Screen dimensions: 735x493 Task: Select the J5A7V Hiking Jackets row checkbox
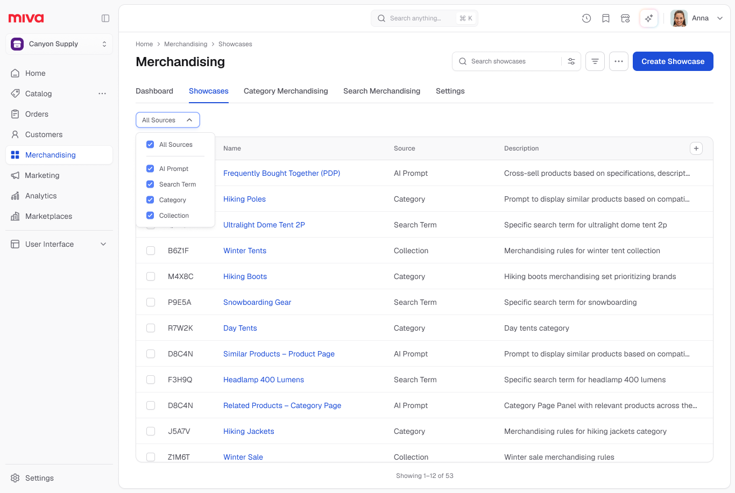(151, 431)
